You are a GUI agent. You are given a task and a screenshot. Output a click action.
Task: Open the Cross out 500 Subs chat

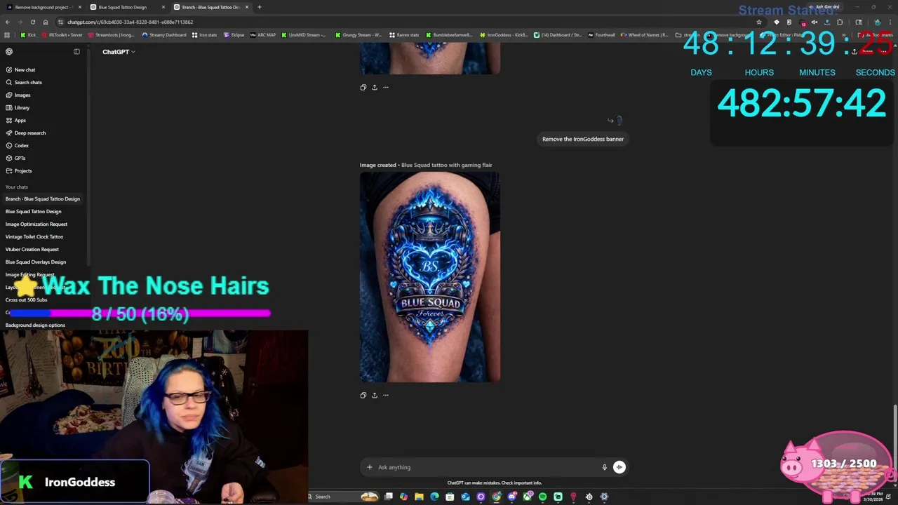coord(27,299)
